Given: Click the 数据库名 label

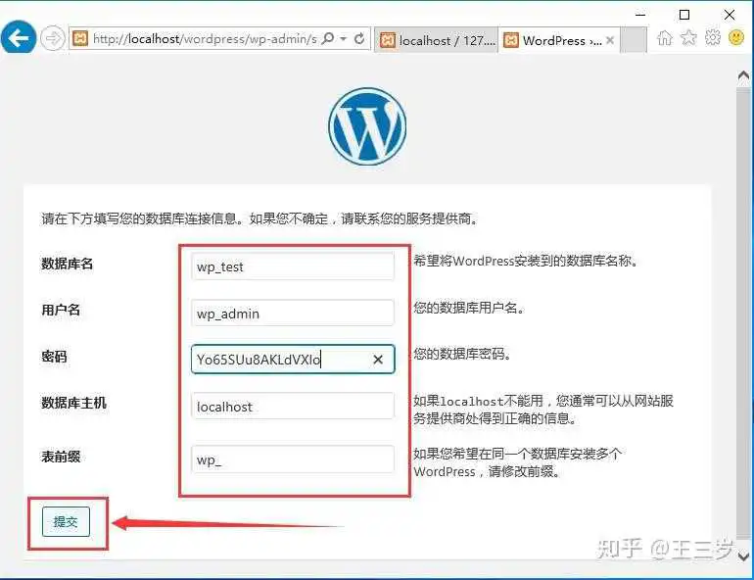Looking at the screenshot, I should pos(67,264).
